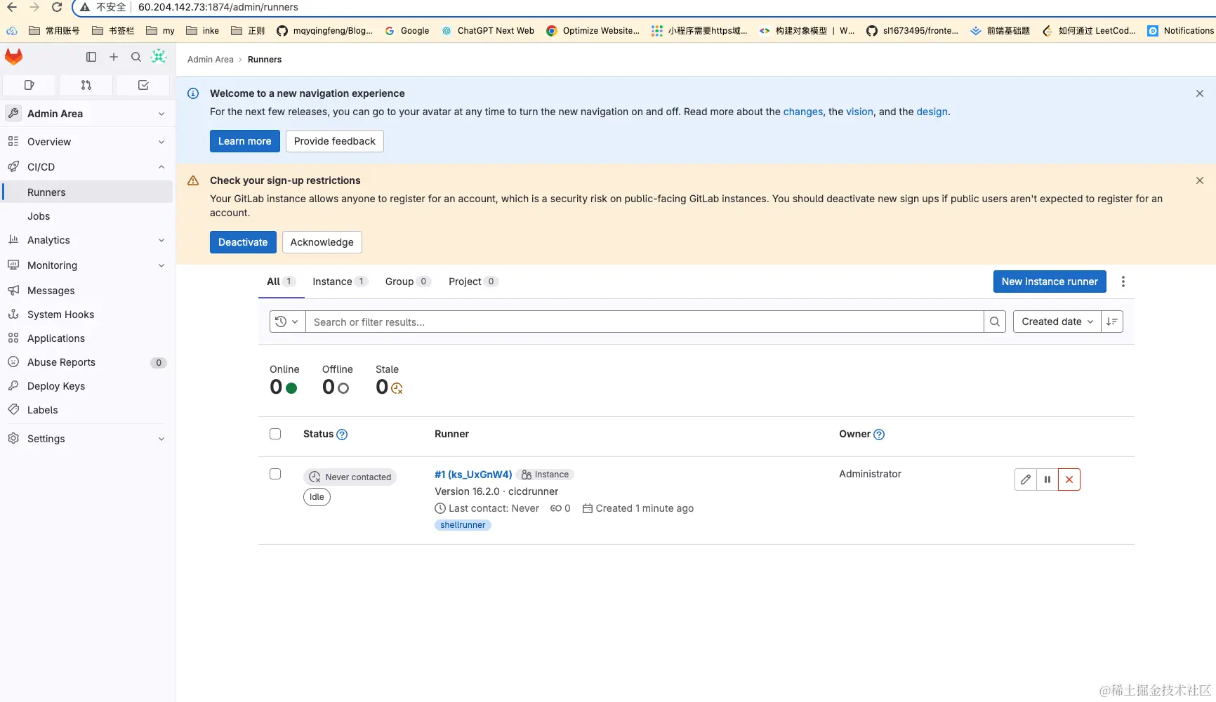Open the Owner help icon
Viewport: 1216px width, 702px height.
coord(879,435)
